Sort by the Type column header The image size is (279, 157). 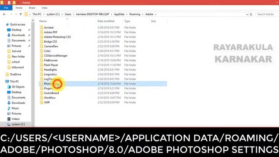tap(127, 21)
